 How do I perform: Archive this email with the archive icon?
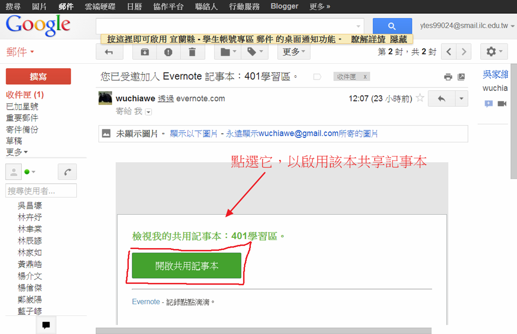coord(144,52)
